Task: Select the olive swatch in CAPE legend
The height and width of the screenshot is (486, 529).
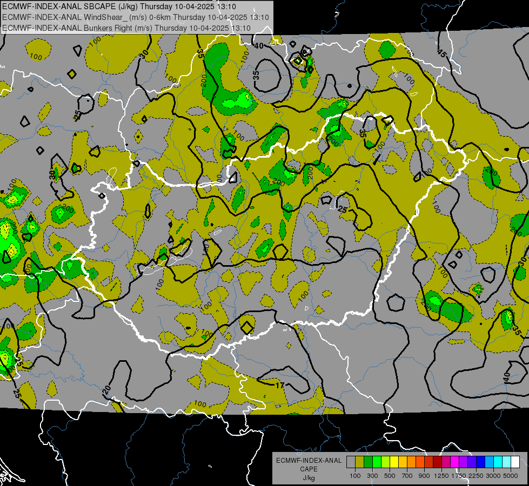Action: (x=359, y=462)
